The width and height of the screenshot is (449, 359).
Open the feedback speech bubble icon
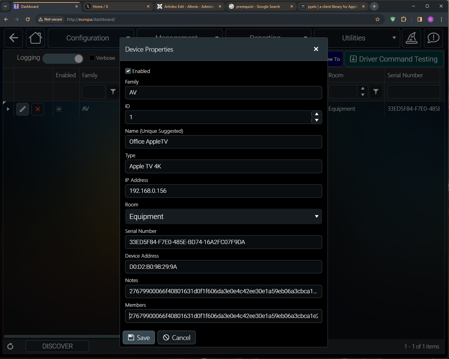433,38
